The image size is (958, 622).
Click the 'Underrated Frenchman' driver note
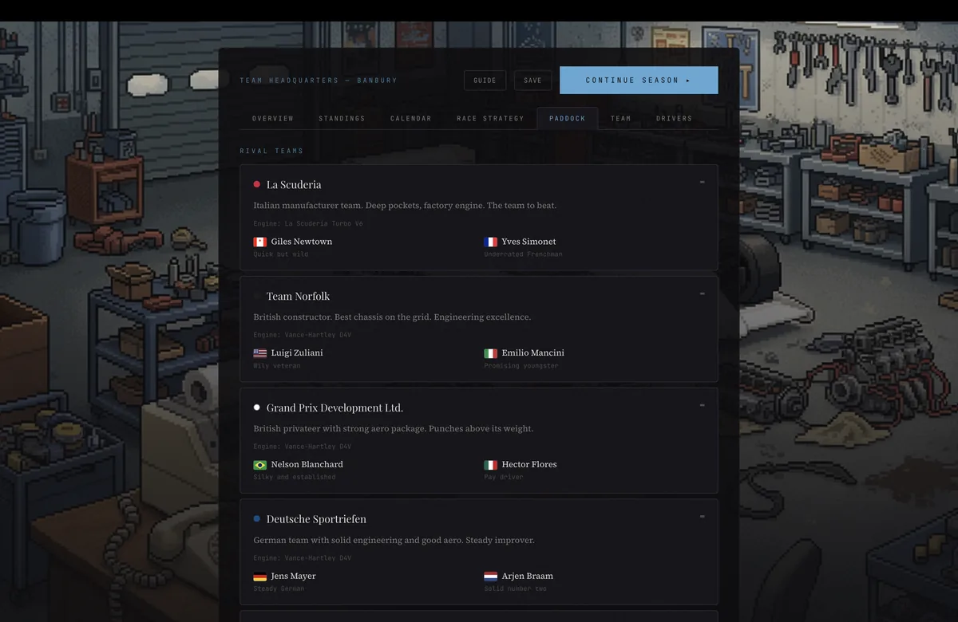point(523,254)
